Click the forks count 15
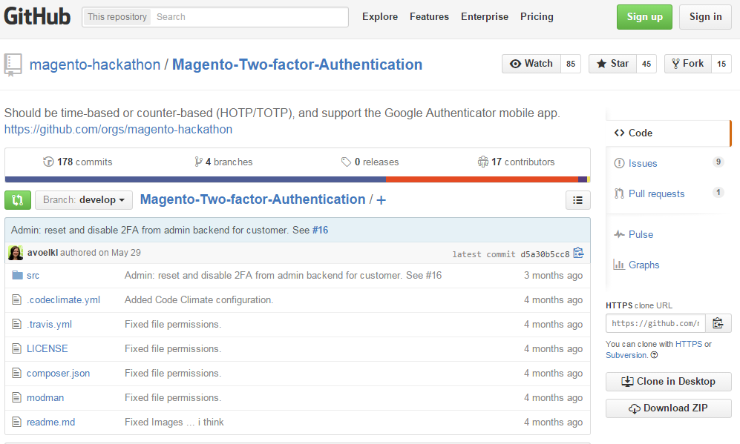 pos(721,64)
